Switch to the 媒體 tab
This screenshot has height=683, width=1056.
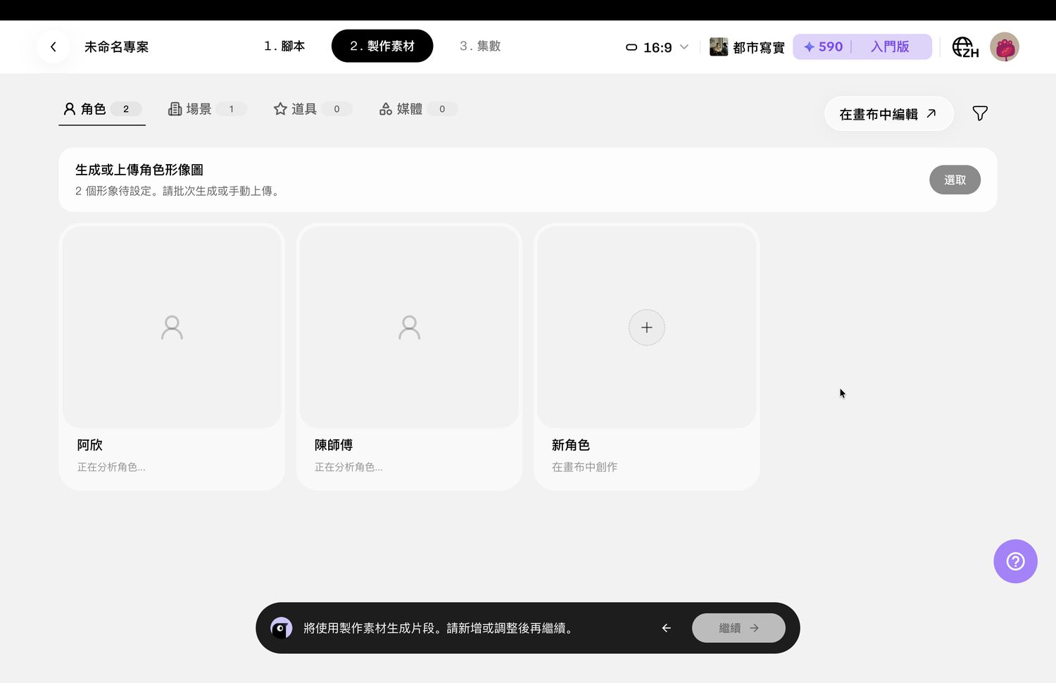click(x=418, y=109)
